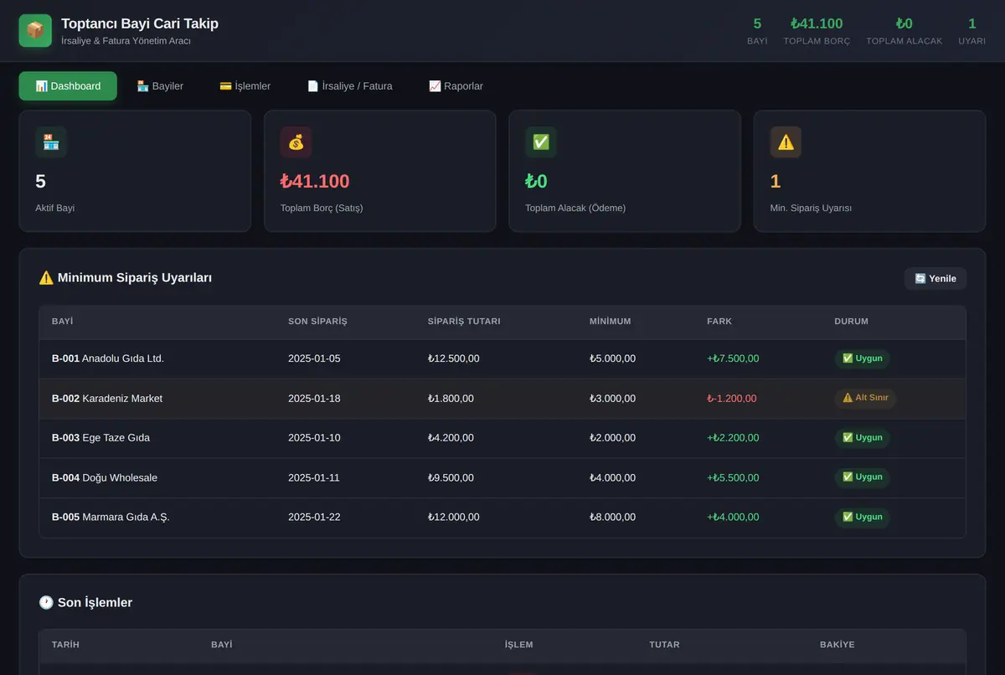Click the Bakiye column header in Son İşlemler
1005x675 pixels.
tap(837, 645)
